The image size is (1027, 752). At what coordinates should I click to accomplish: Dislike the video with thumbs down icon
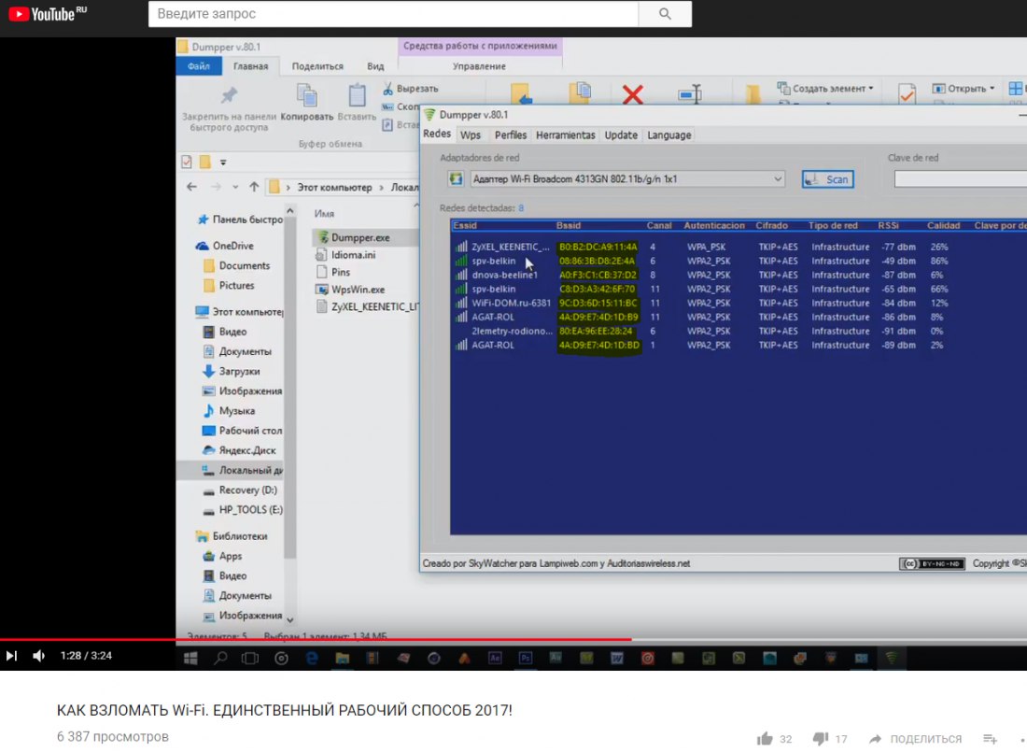click(x=820, y=739)
